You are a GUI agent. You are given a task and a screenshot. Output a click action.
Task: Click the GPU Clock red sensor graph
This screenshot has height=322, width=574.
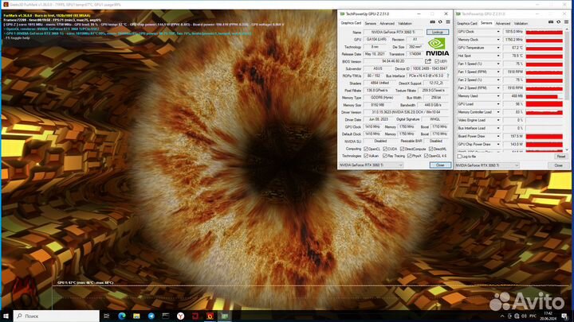544,32
